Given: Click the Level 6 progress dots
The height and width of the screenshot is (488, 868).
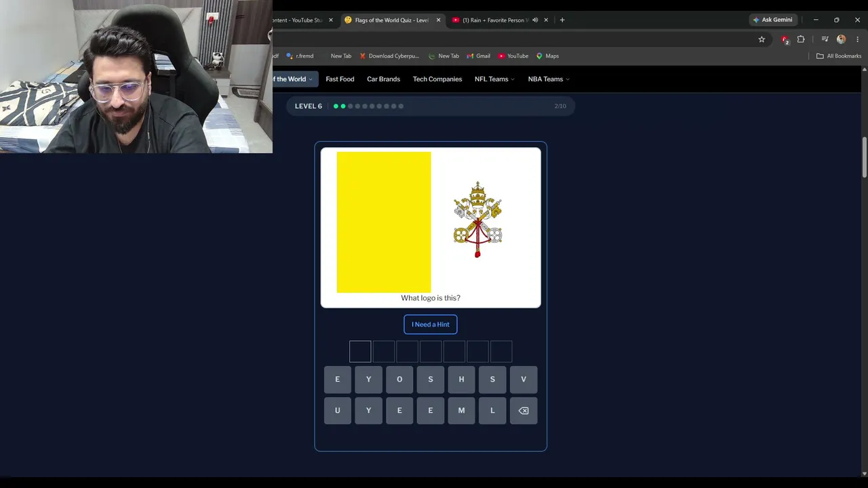Looking at the screenshot, I should pyautogui.click(x=368, y=106).
